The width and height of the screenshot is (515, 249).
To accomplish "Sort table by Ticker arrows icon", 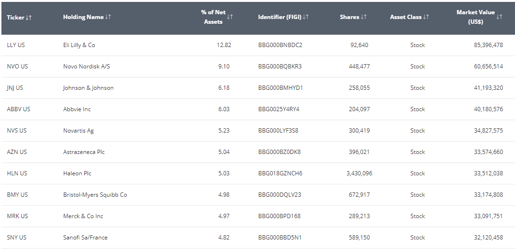I will [x=29, y=18].
